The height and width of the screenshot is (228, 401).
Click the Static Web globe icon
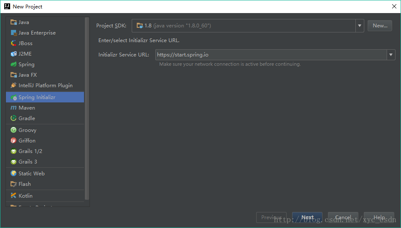coord(14,173)
